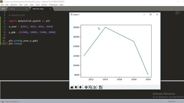Open the Edit menu

coord(7,5)
